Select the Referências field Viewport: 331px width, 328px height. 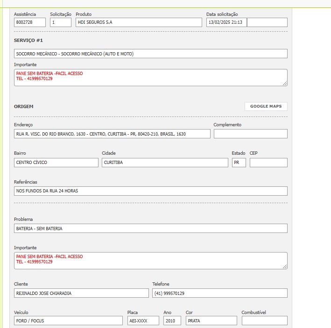(150, 191)
